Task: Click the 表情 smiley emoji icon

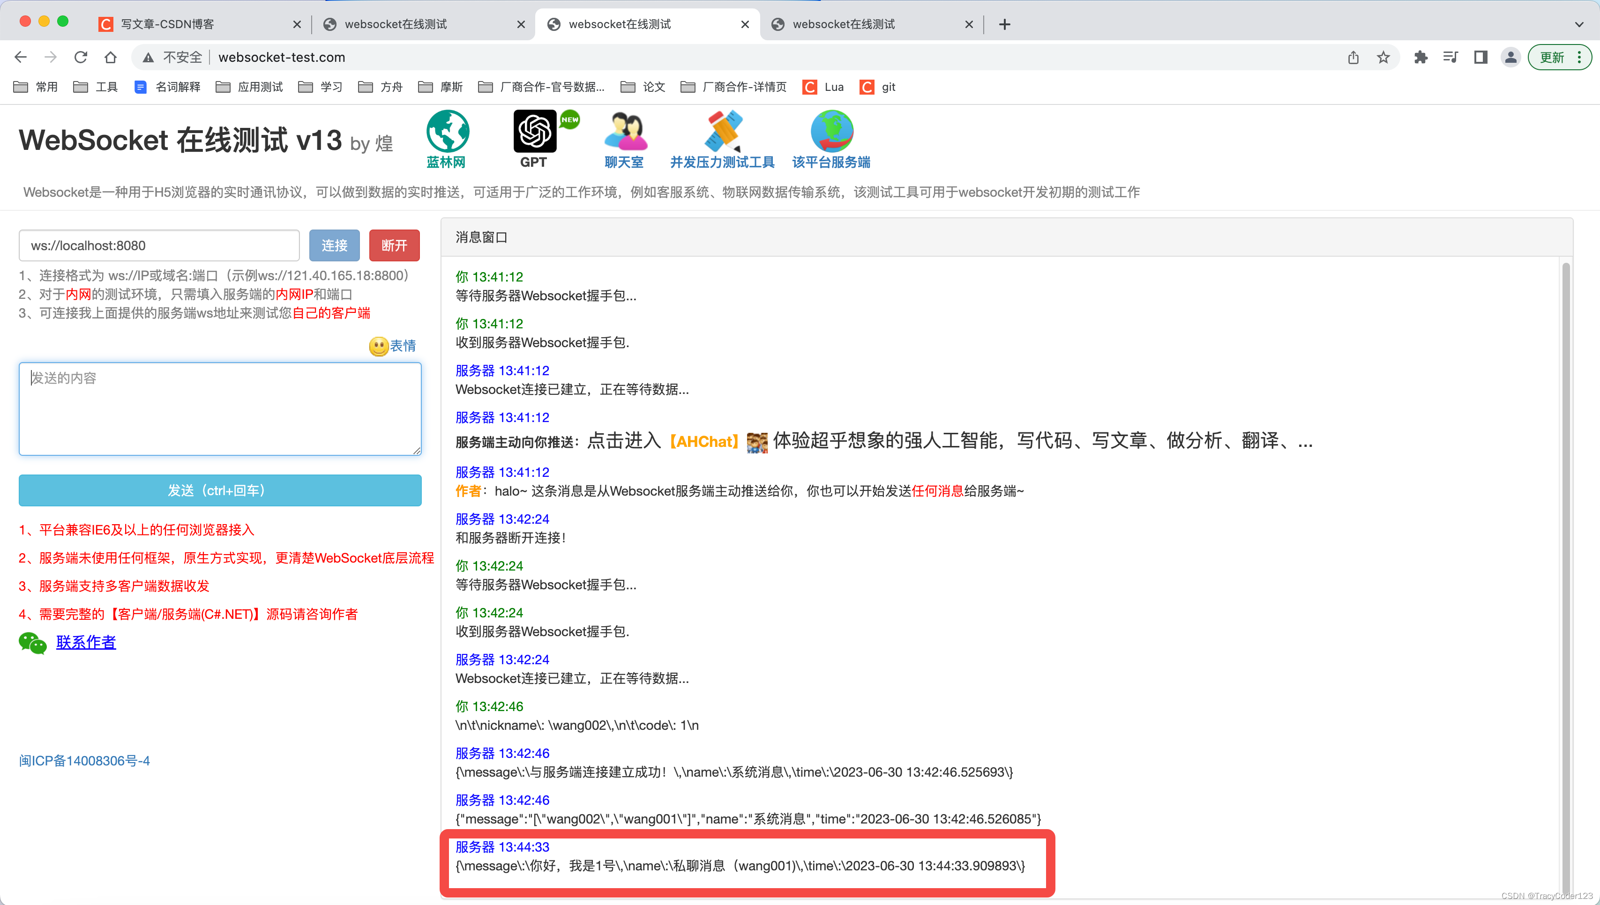Action: 379,347
